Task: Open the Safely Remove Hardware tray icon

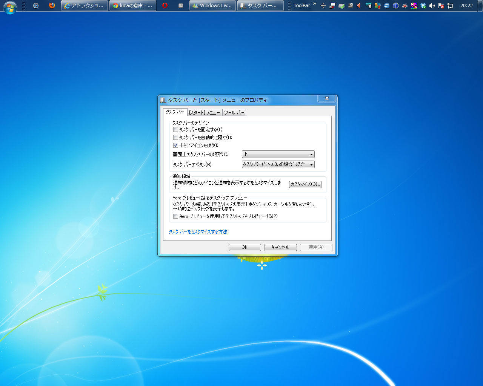Action: pyautogui.click(x=341, y=6)
